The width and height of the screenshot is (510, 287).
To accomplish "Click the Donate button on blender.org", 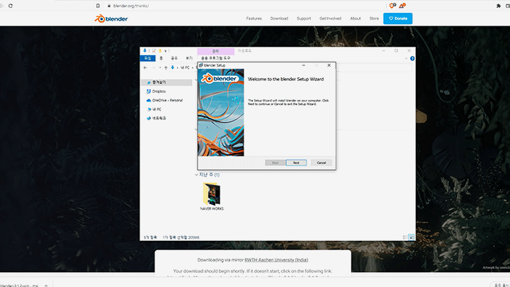I will (x=398, y=18).
